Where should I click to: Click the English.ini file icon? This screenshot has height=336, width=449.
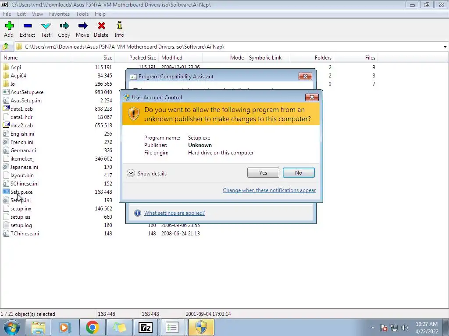6,134
